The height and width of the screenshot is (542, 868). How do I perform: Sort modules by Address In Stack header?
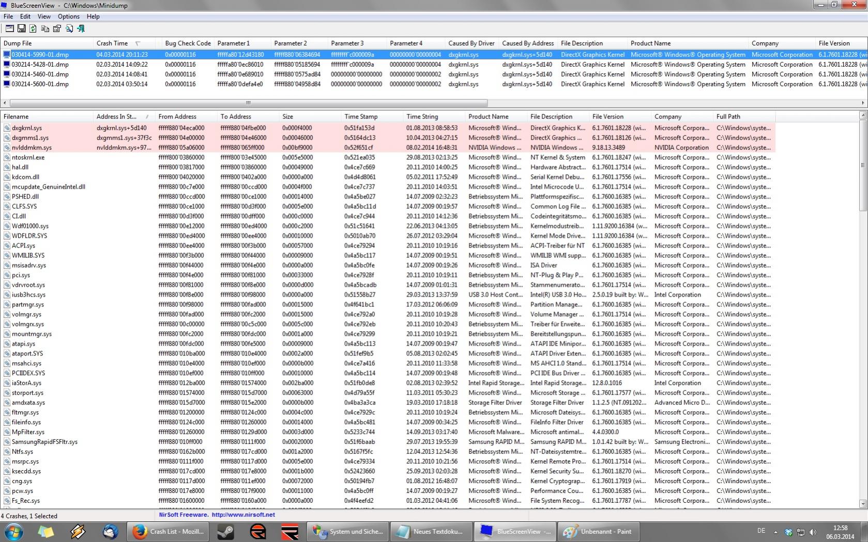coord(124,117)
